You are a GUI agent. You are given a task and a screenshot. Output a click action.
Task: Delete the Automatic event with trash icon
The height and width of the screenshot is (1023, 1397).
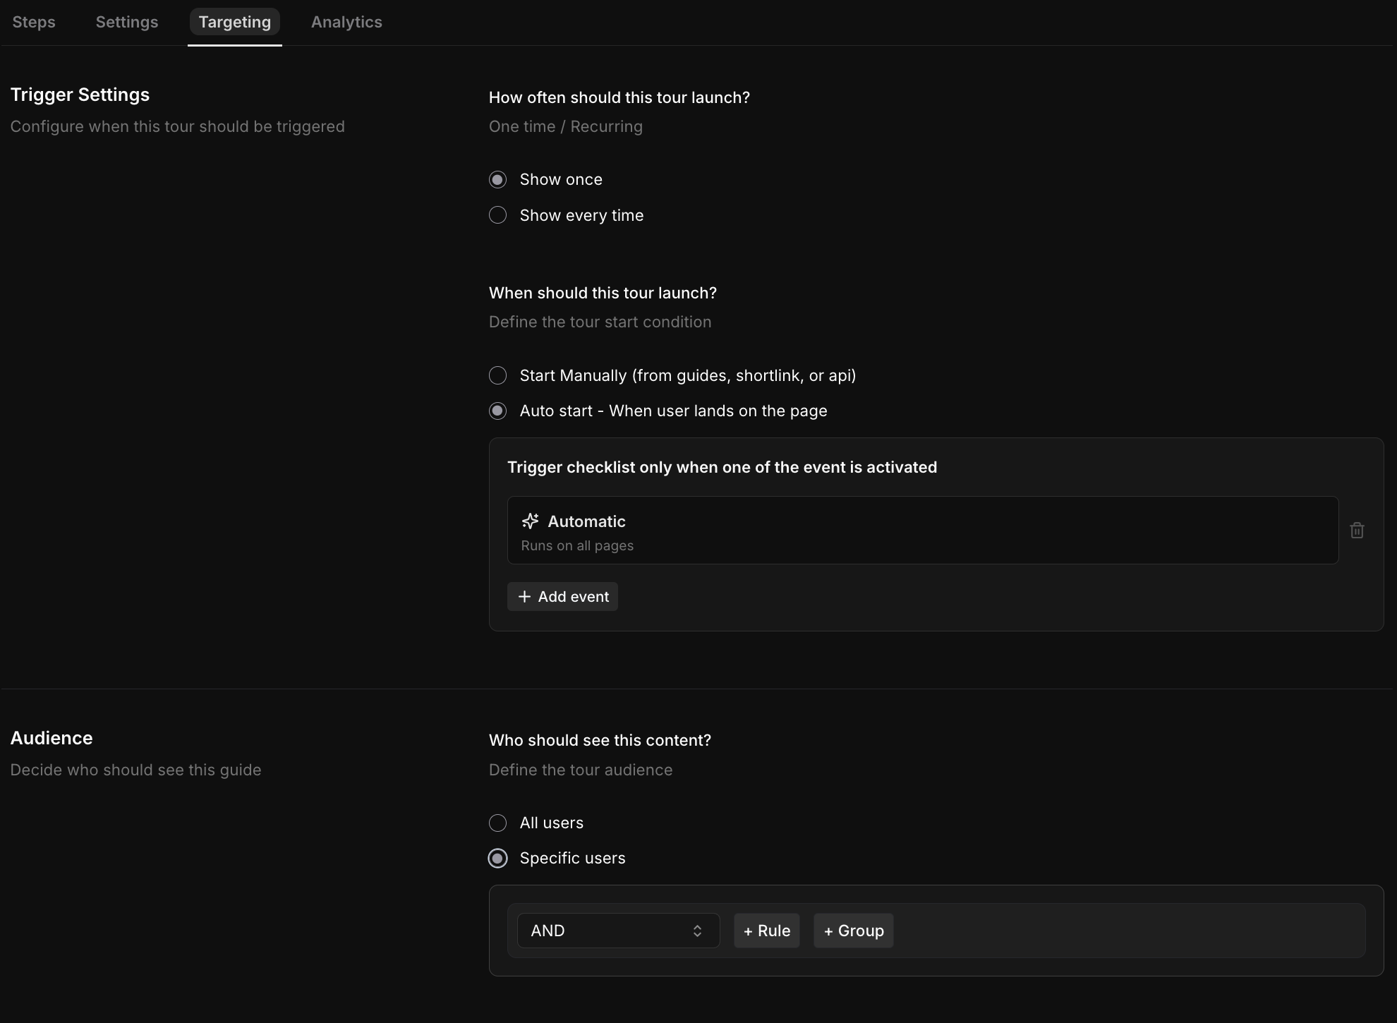pyautogui.click(x=1357, y=531)
